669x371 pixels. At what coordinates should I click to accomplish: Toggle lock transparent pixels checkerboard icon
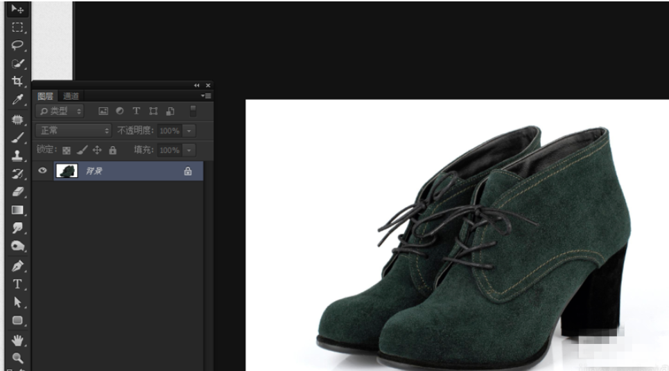pos(67,150)
